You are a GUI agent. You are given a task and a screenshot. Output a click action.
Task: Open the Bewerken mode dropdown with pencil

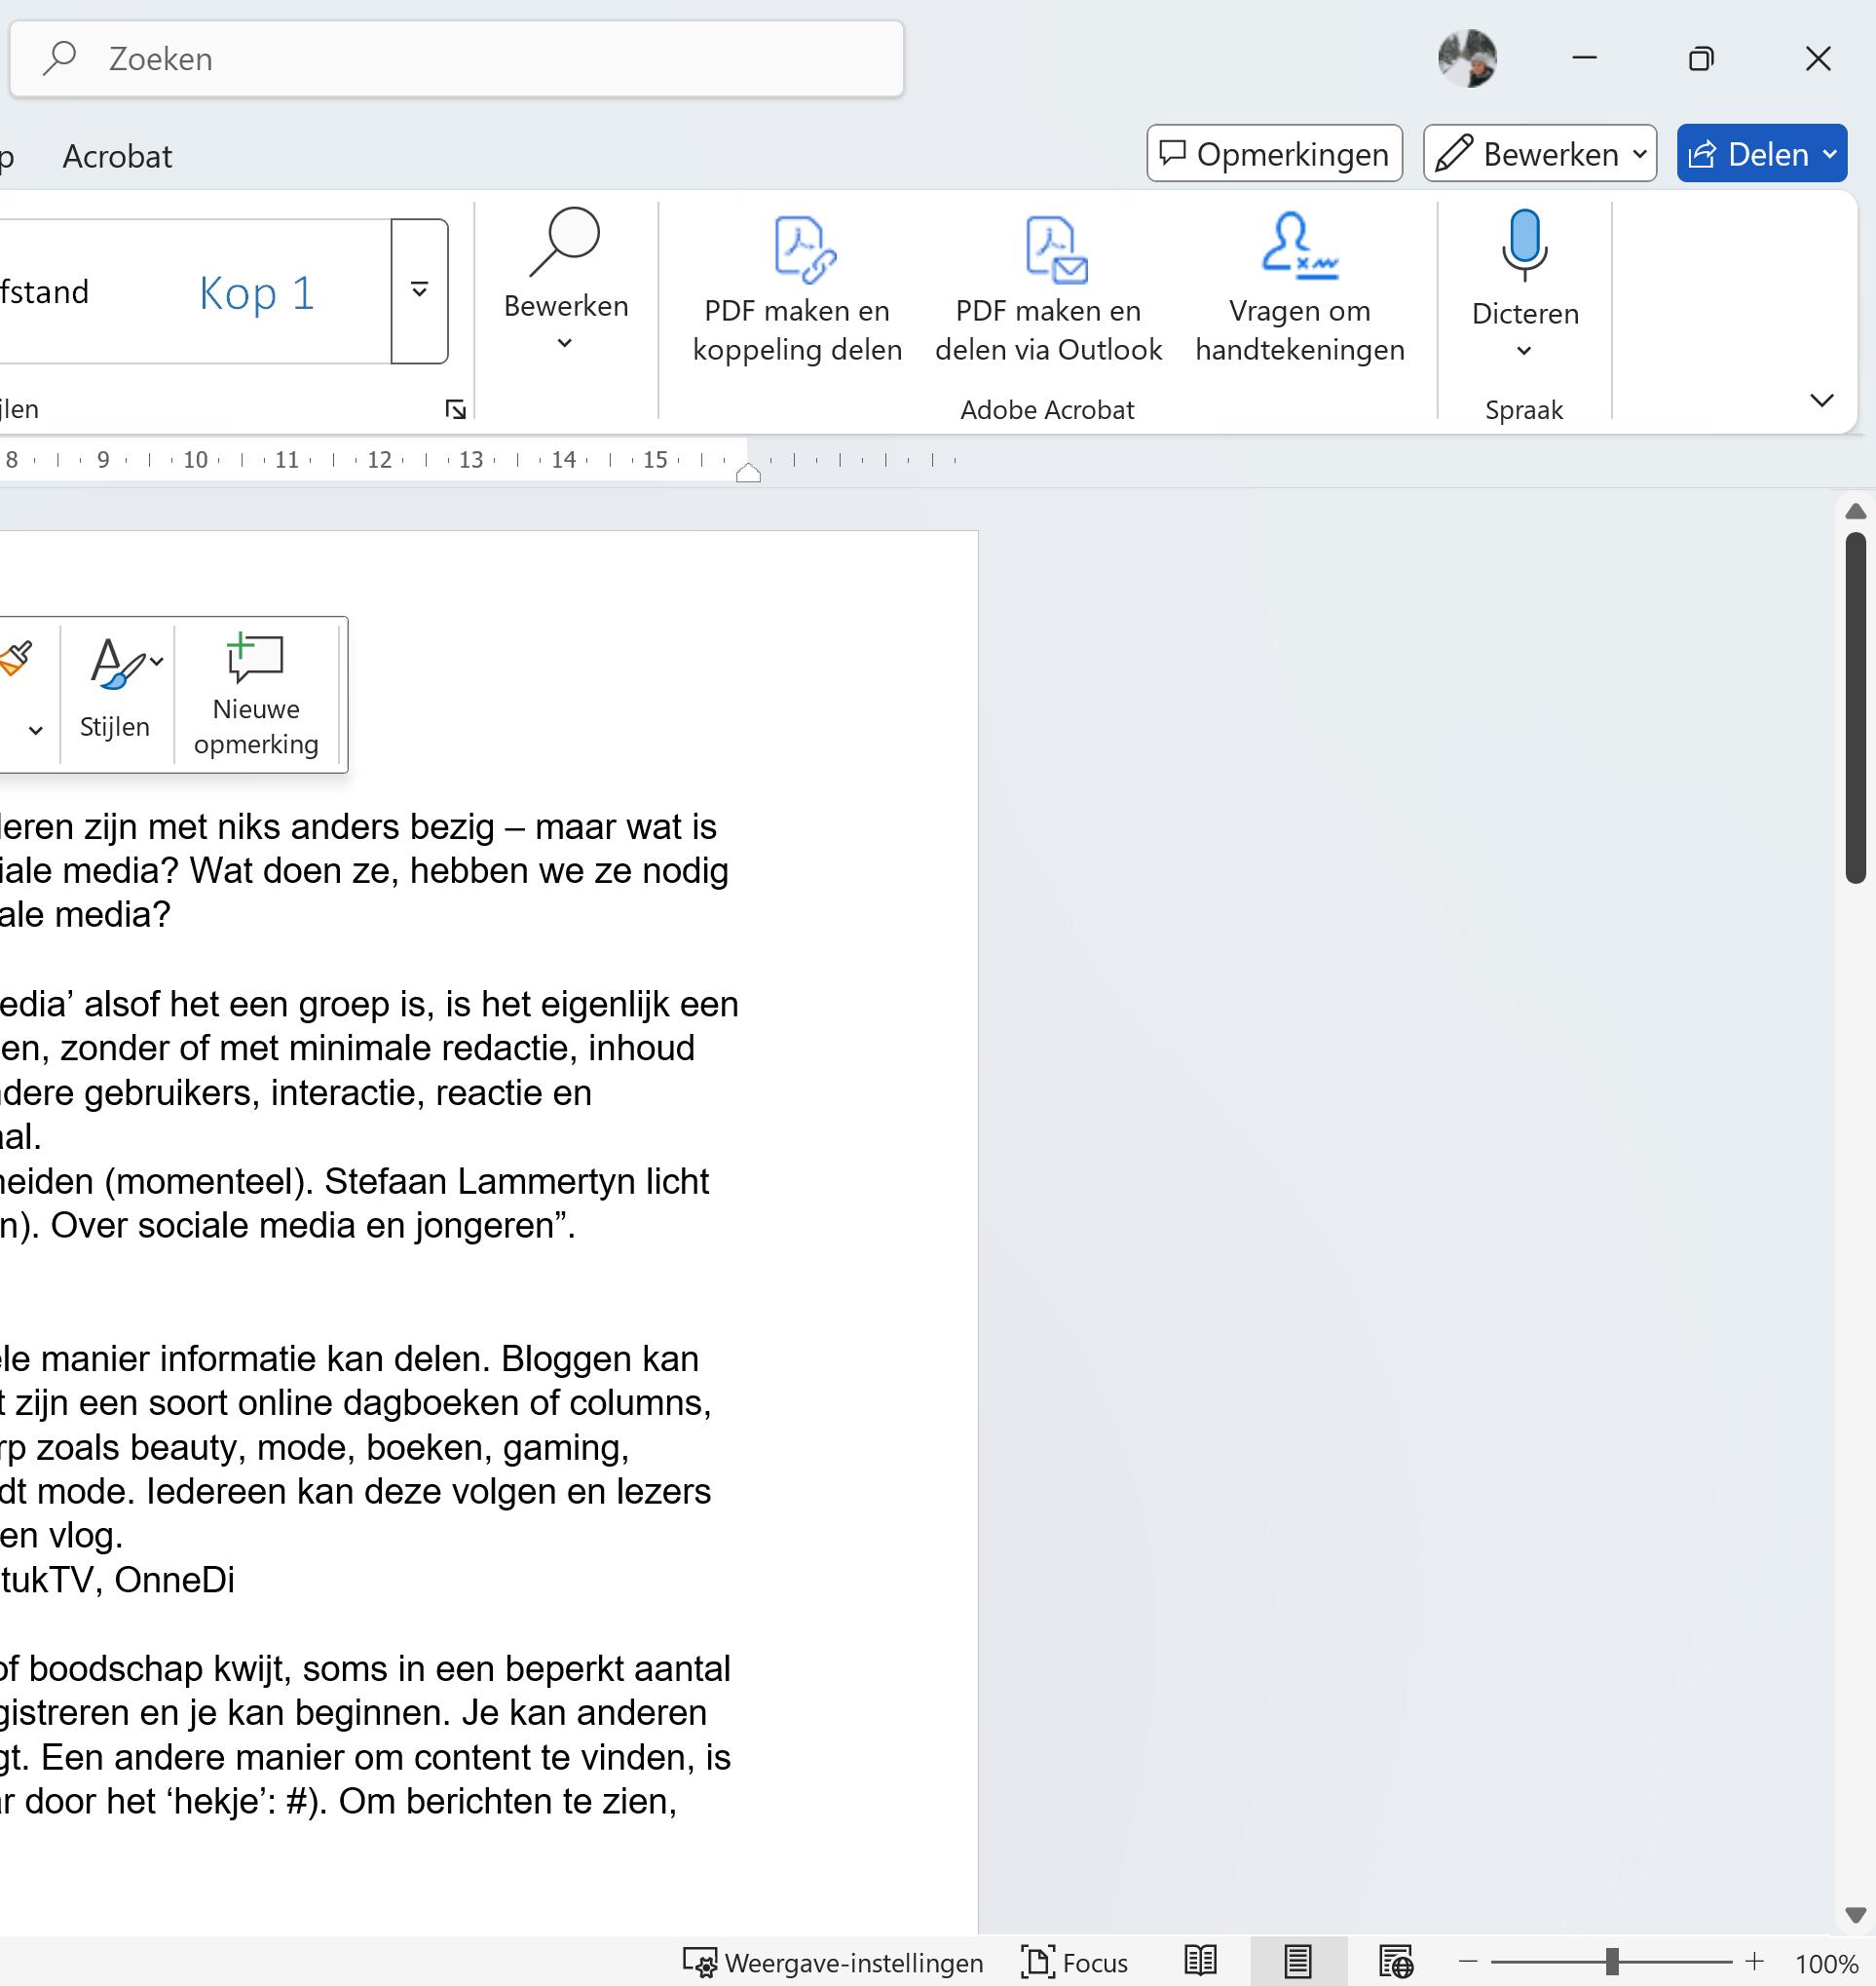coord(1539,154)
